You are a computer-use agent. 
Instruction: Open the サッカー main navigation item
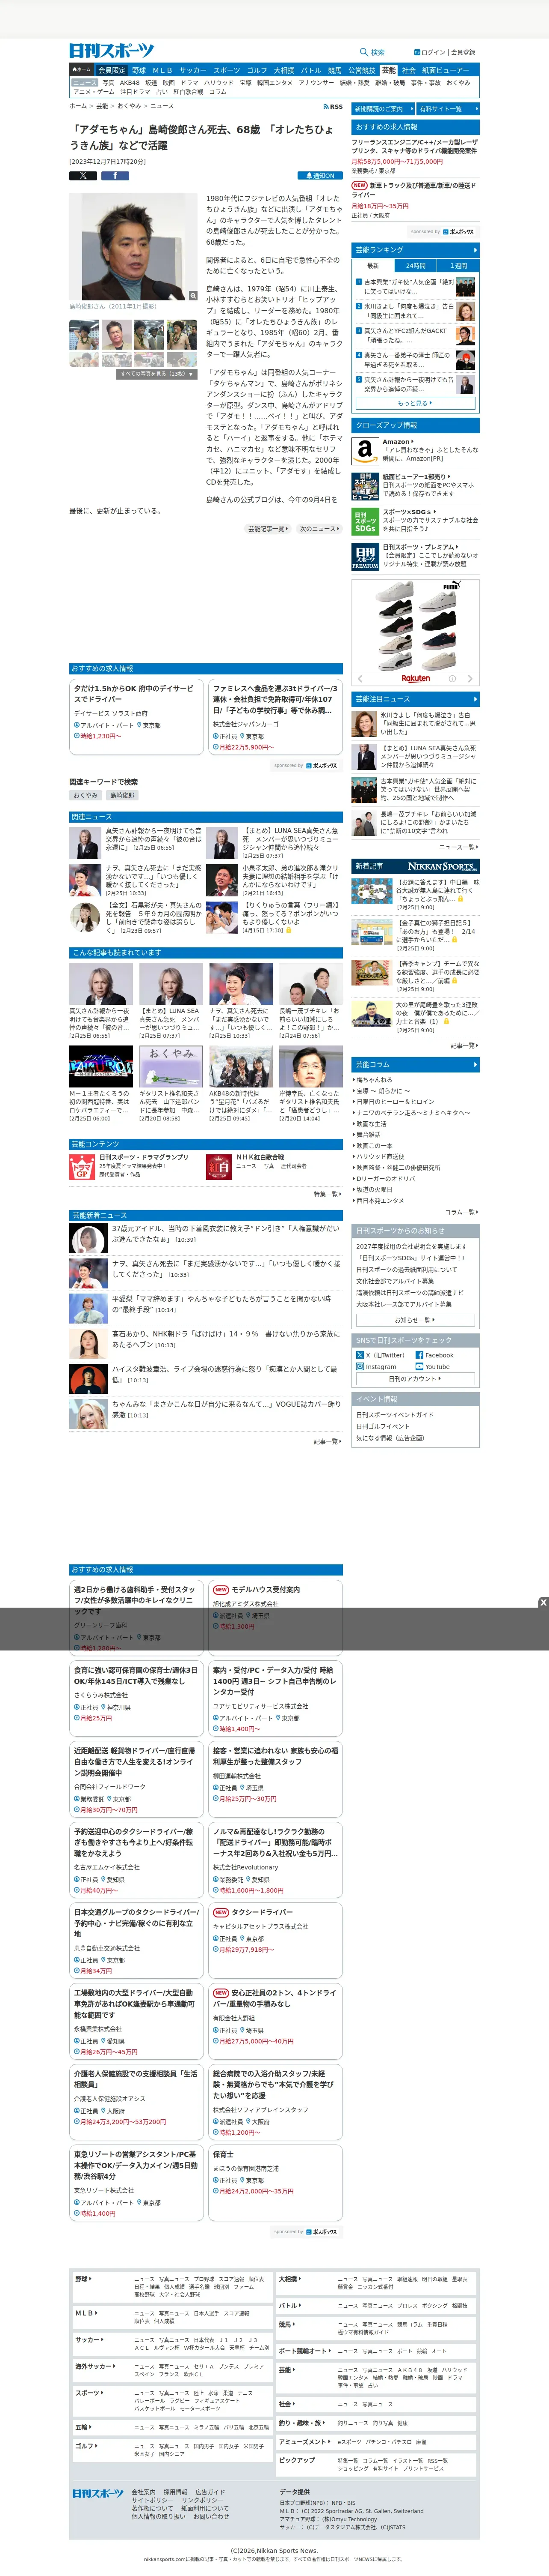[x=193, y=70]
